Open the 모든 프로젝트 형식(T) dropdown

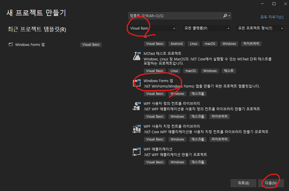pyautogui.click(x=260, y=28)
